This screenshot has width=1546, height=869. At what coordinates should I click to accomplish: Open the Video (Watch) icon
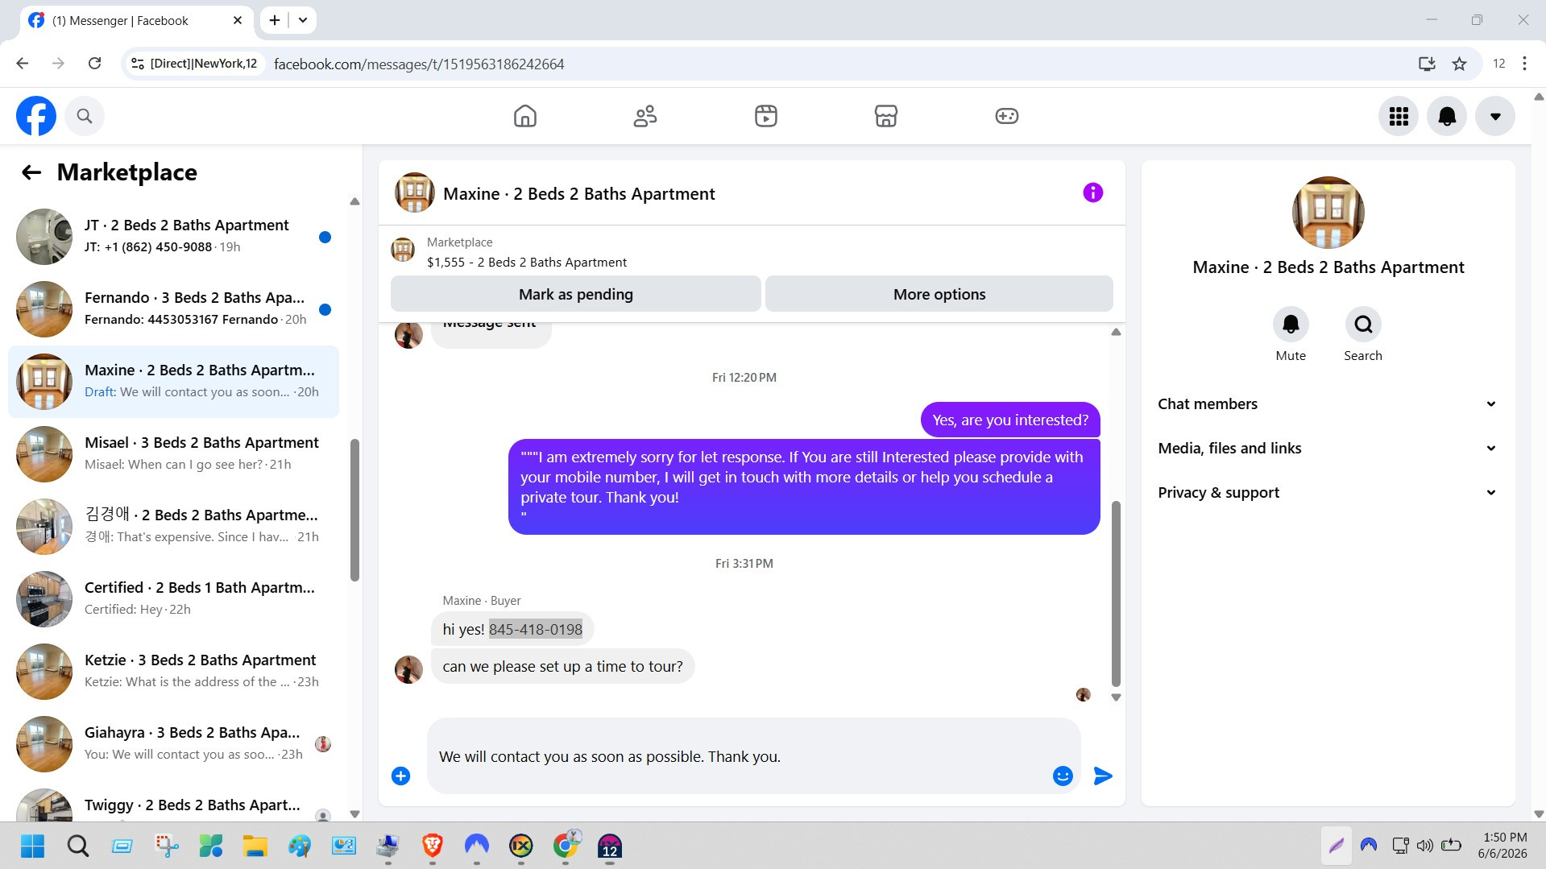pos(766,116)
